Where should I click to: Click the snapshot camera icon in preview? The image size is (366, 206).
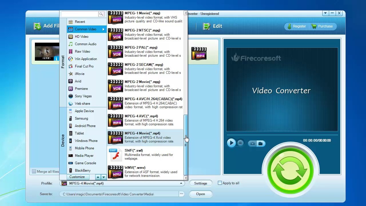(x=252, y=144)
